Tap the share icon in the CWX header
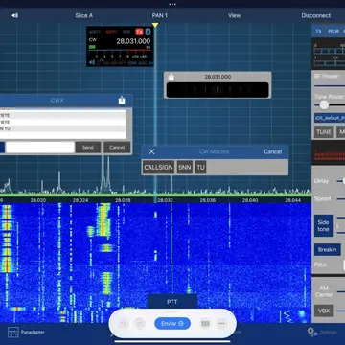The image size is (345, 345). pyautogui.click(x=122, y=101)
